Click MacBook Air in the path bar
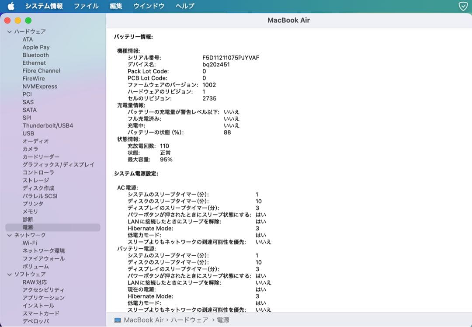 click(144, 320)
